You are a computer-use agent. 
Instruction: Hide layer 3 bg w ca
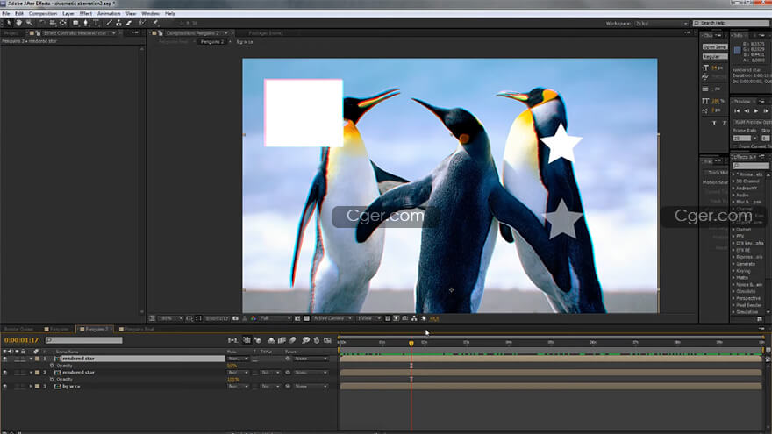[x=5, y=387]
